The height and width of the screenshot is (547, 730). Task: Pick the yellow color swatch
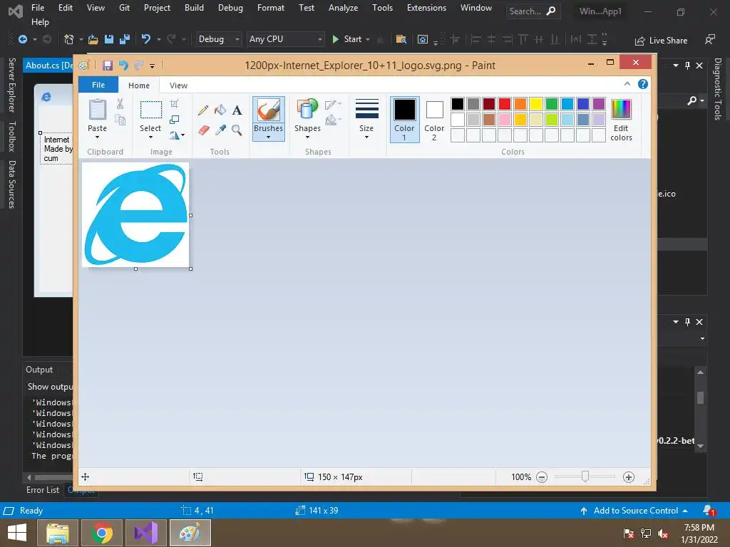[536, 104]
